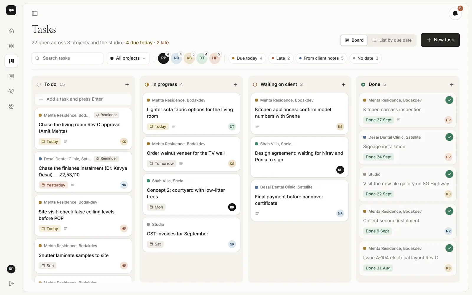Open notes icon on Lighter sofa fabric card
This screenshot has width=472, height=295.
(x=173, y=126)
